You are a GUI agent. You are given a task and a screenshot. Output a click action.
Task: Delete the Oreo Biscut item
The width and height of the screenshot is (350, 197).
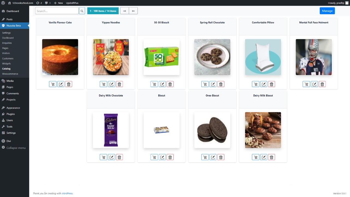[221, 157]
